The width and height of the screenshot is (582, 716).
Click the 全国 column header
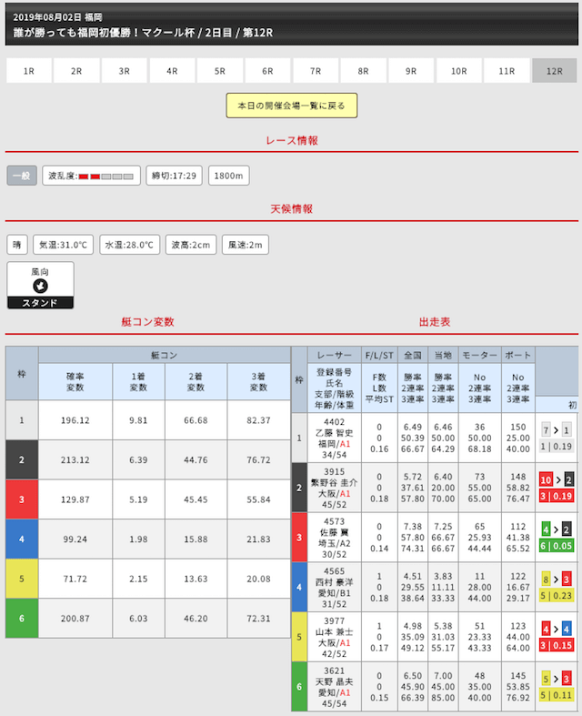tap(413, 355)
